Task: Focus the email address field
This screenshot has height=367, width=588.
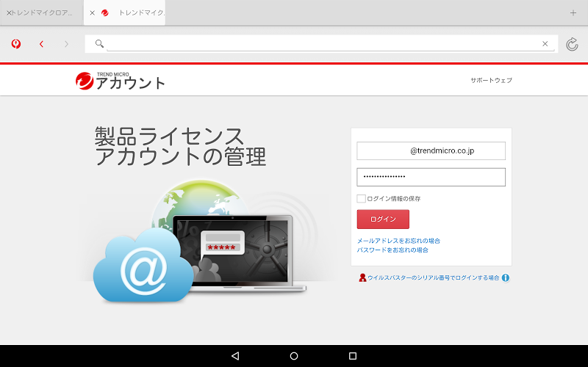Action: coord(431,150)
